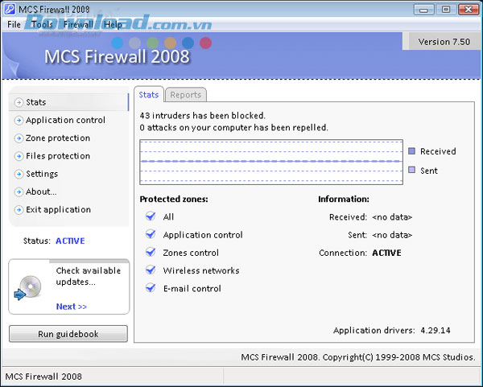The image size is (483, 387).
Task: Open the File menu
Action: pyautogui.click(x=14, y=24)
